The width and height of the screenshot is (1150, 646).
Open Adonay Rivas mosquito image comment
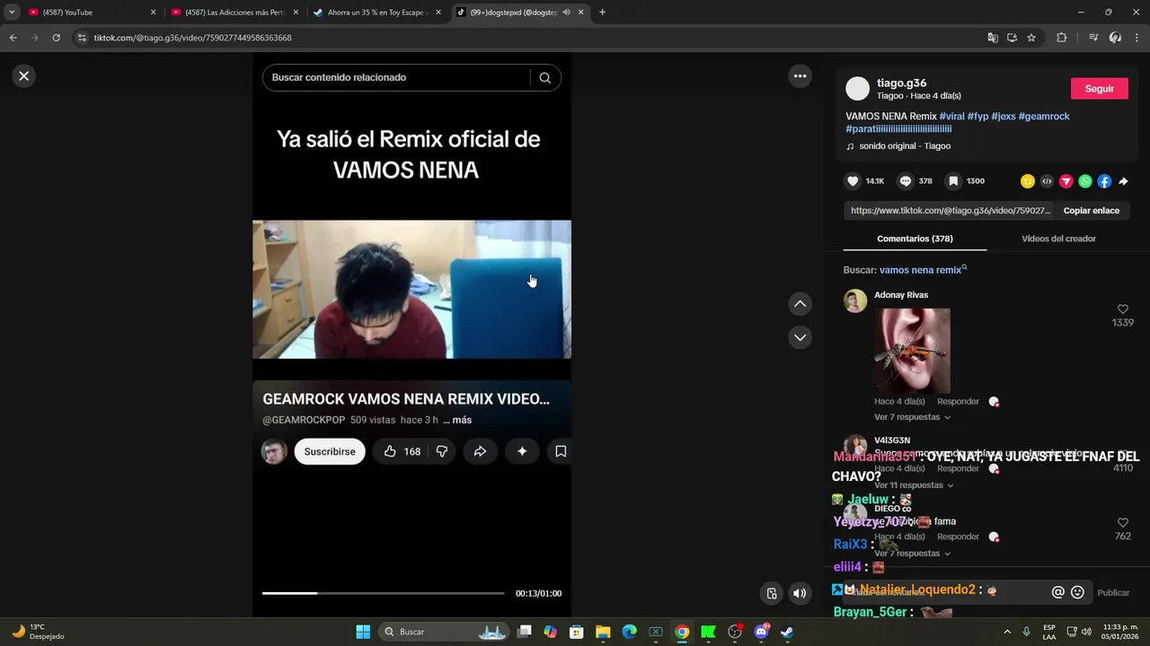(912, 351)
